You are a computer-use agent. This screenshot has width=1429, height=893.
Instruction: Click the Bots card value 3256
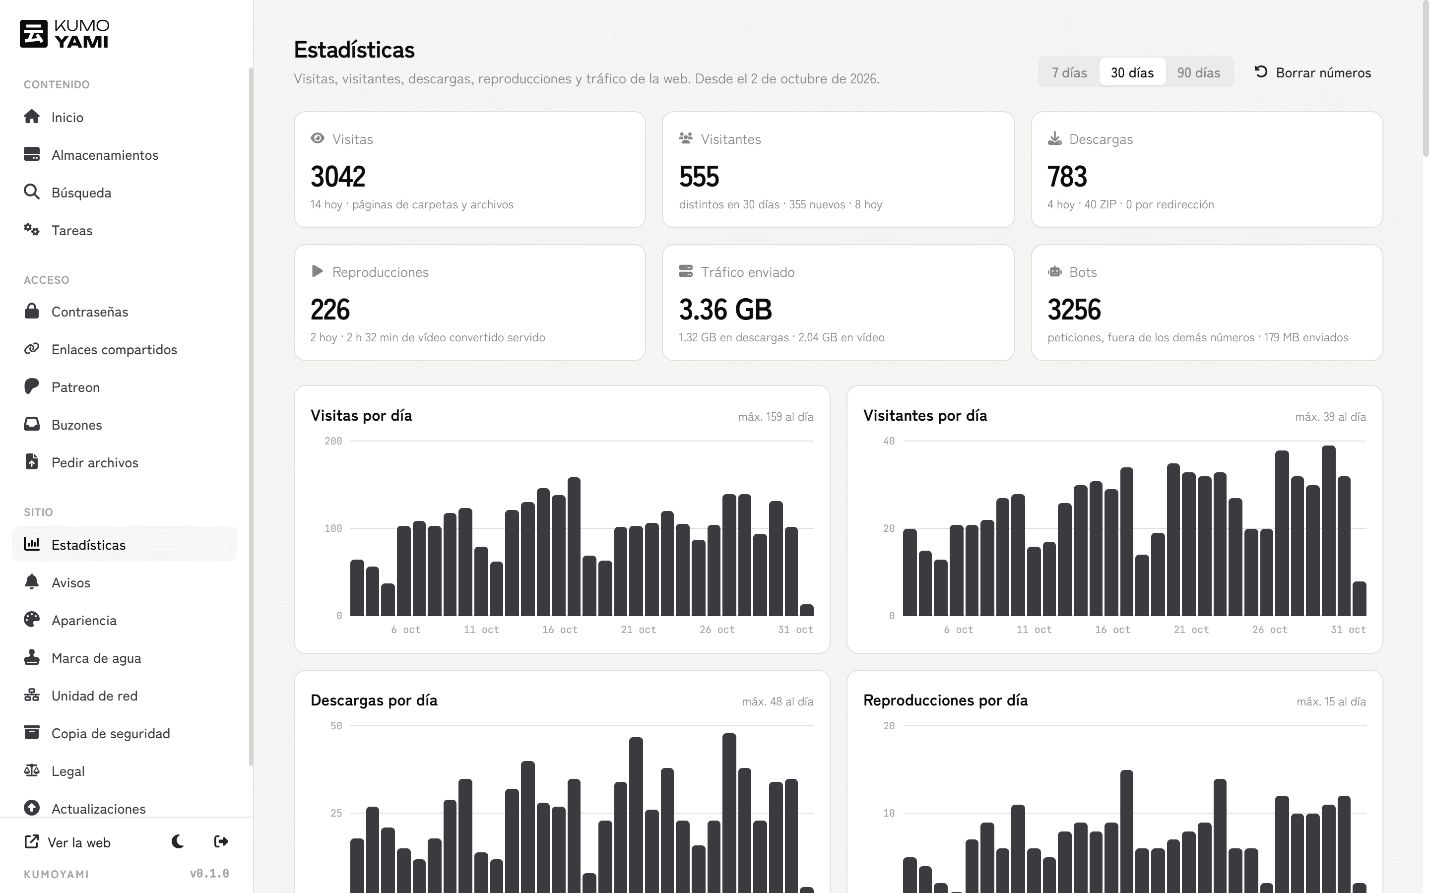pos(1074,310)
